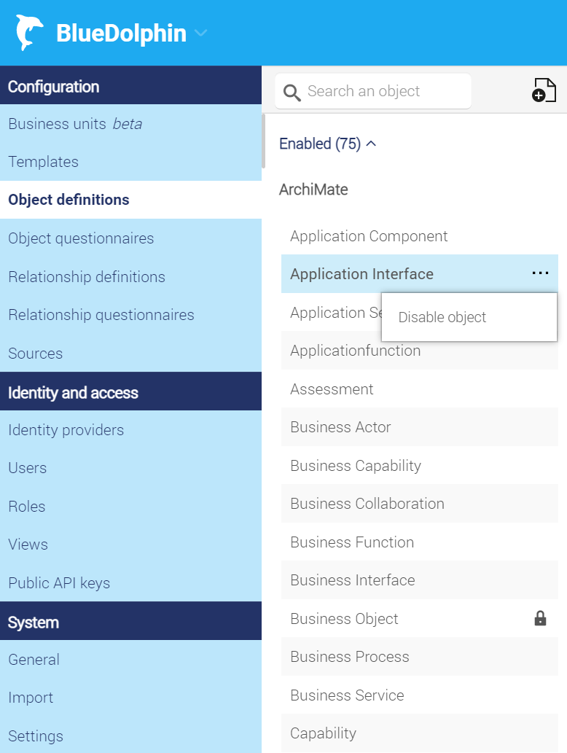The width and height of the screenshot is (567, 753).
Task: Select Capability object row
Action: click(419, 733)
